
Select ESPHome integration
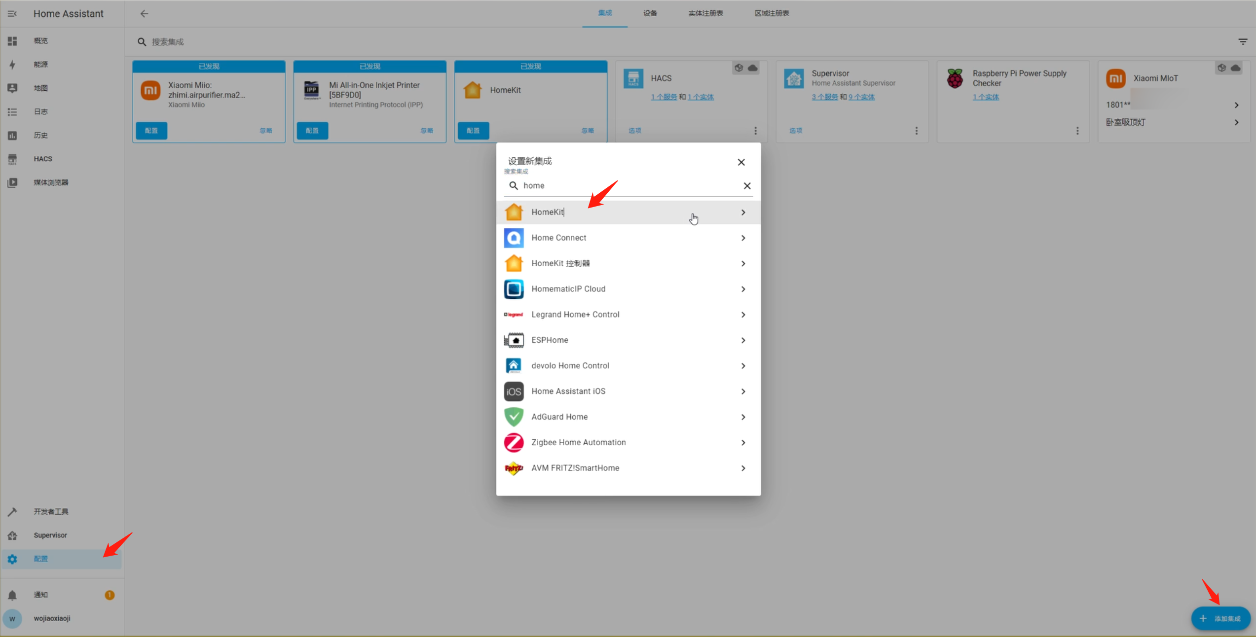[x=628, y=341]
